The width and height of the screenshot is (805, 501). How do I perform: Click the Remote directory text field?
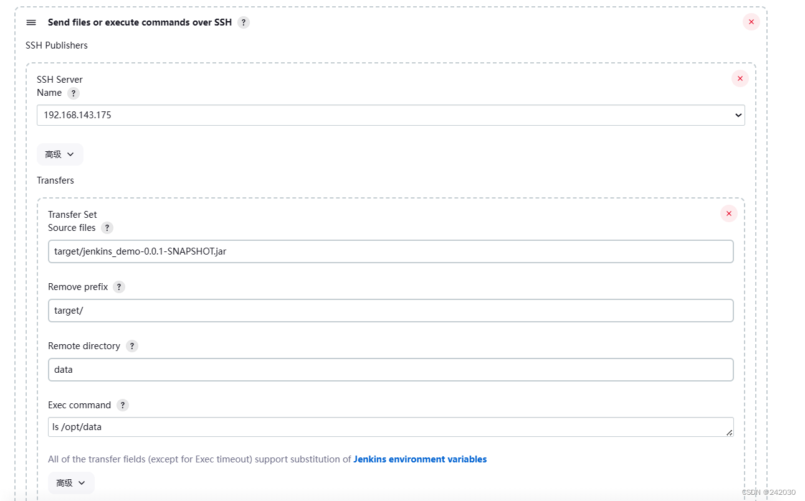click(391, 370)
